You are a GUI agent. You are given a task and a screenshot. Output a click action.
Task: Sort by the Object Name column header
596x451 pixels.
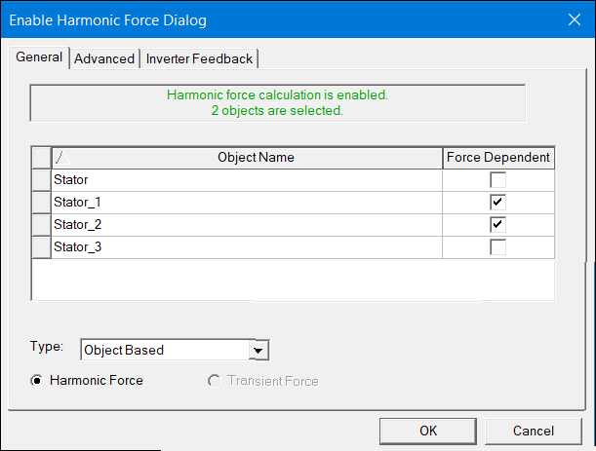[x=256, y=157]
